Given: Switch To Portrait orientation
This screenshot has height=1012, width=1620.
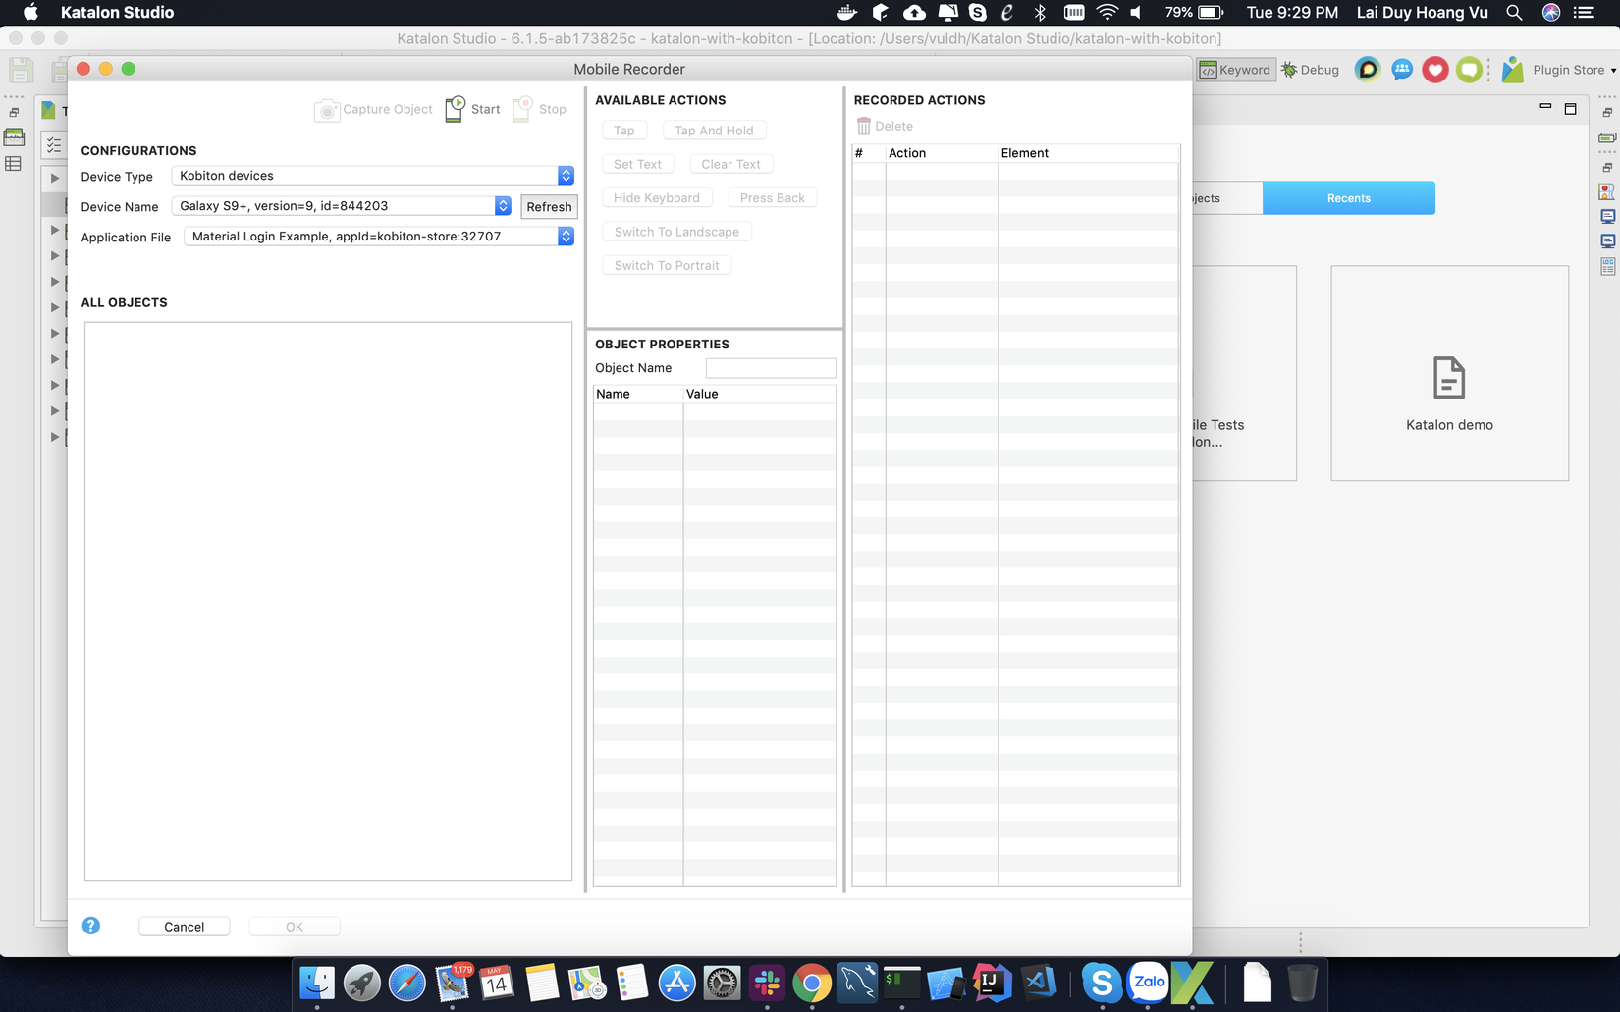Looking at the screenshot, I should [667, 266].
